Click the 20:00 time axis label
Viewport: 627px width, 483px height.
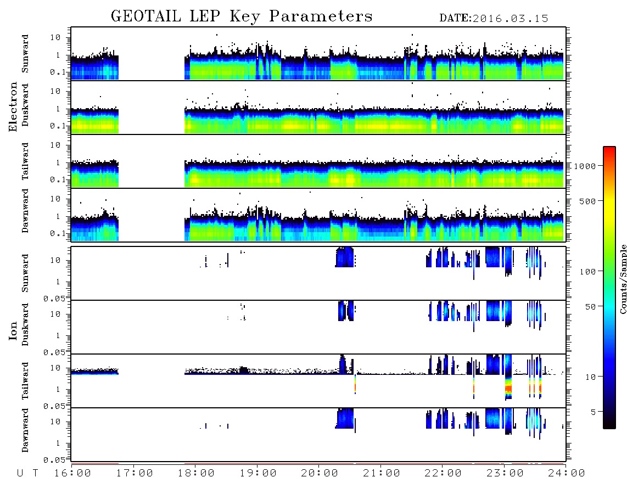[320, 473]
